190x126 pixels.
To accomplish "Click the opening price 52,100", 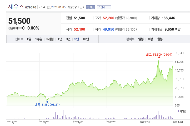I will click(x=79, y=29).
